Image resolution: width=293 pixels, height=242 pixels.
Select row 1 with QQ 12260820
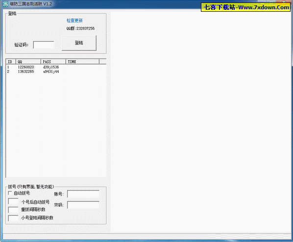click(56, 67)
